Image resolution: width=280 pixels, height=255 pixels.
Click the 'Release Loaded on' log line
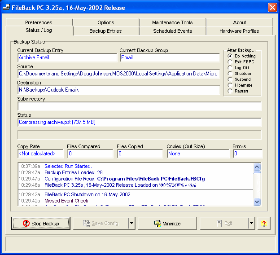[x=120, y=185]
